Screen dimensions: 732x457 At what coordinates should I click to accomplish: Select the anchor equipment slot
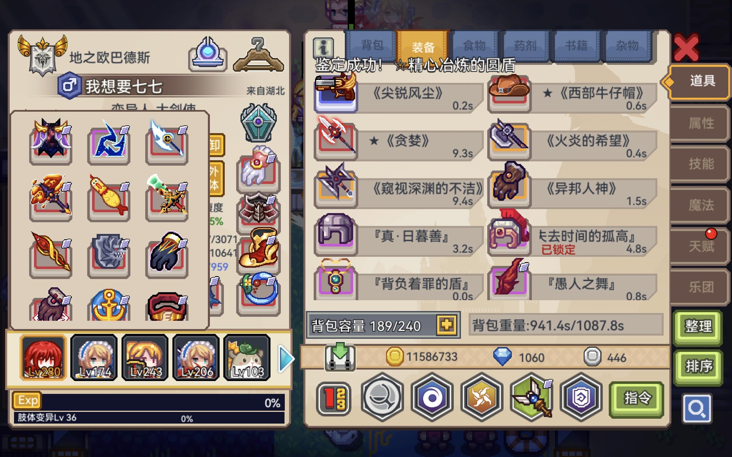pyautogui.click(x=109, y=305)
